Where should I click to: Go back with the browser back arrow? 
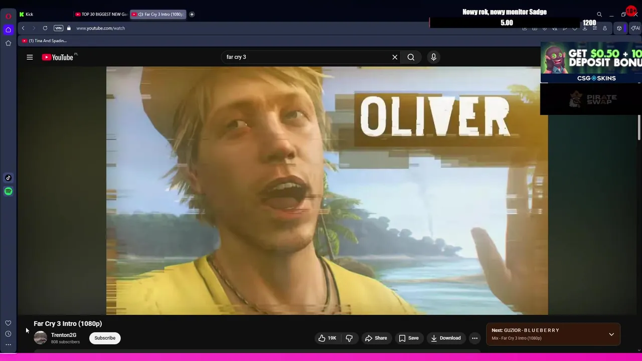click(x=23, y=28)
